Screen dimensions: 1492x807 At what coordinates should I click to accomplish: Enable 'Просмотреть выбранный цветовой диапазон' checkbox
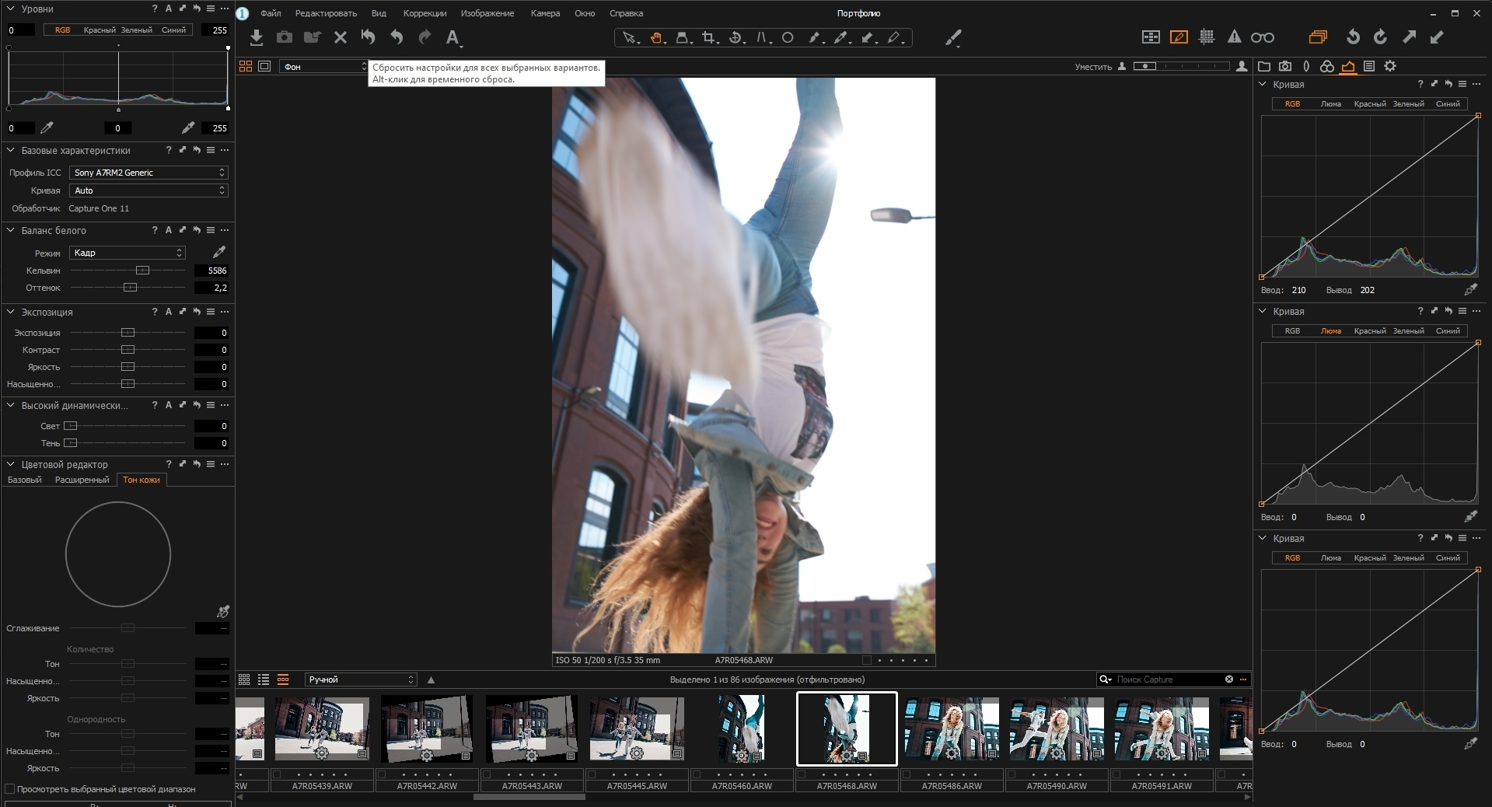click(x=10, y=789)
